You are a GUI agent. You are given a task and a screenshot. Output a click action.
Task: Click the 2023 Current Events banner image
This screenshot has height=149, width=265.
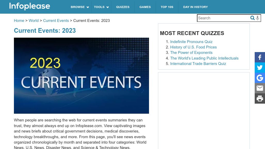(81, 76)
